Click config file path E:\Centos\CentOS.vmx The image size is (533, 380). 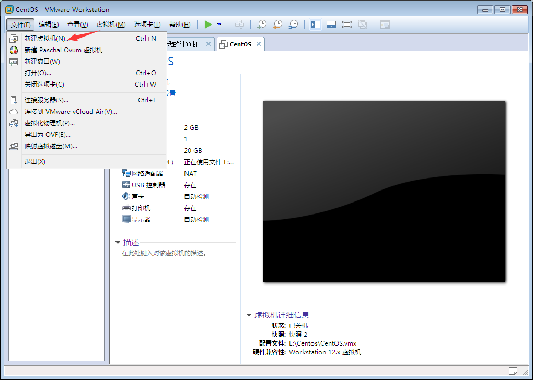(x=322, y=343)
